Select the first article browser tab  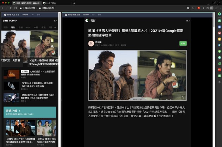(27, 3)
